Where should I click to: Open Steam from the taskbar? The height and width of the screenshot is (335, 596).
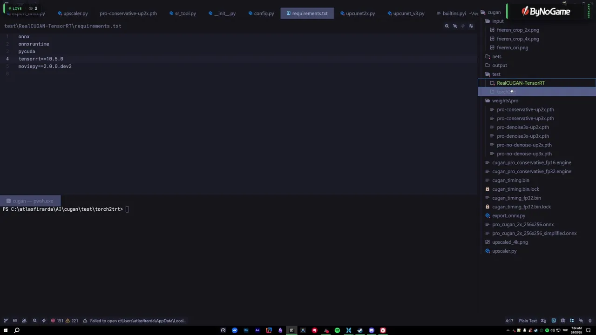click(x=360, y=330)
